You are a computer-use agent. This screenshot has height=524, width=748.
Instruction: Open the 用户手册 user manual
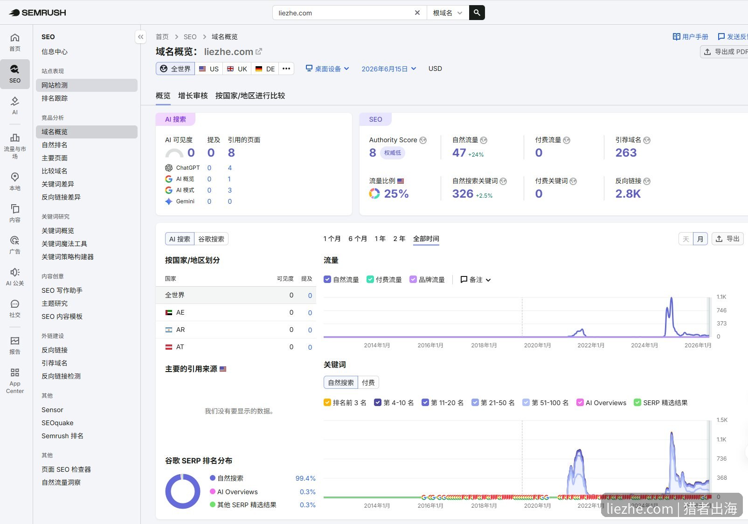690,36
